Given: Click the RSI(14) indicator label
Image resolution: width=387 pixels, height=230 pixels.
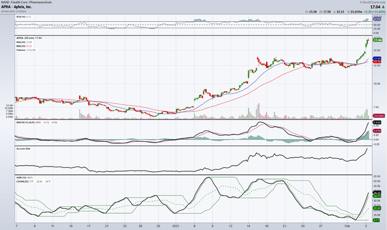Looking at the screenshot, I should coord(21,16).
